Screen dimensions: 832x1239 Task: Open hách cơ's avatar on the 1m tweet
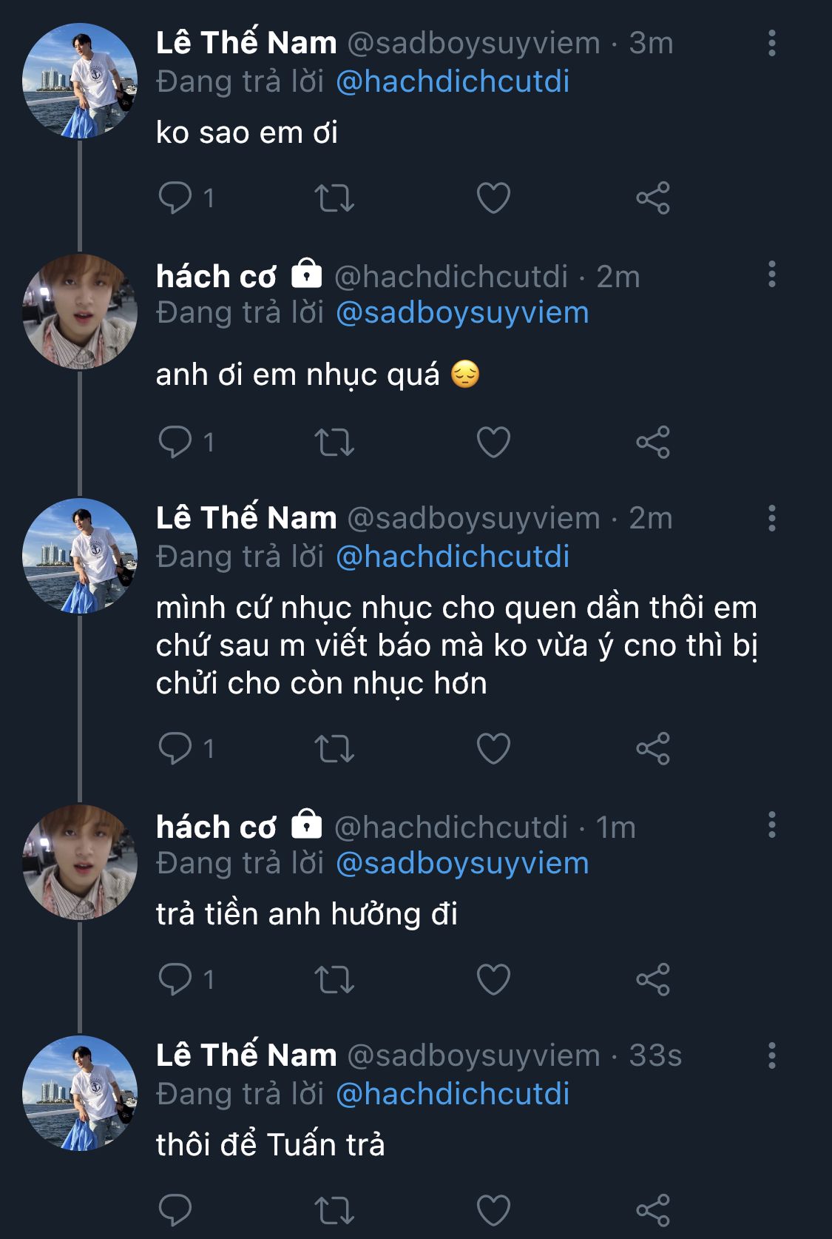coord(80,862)
